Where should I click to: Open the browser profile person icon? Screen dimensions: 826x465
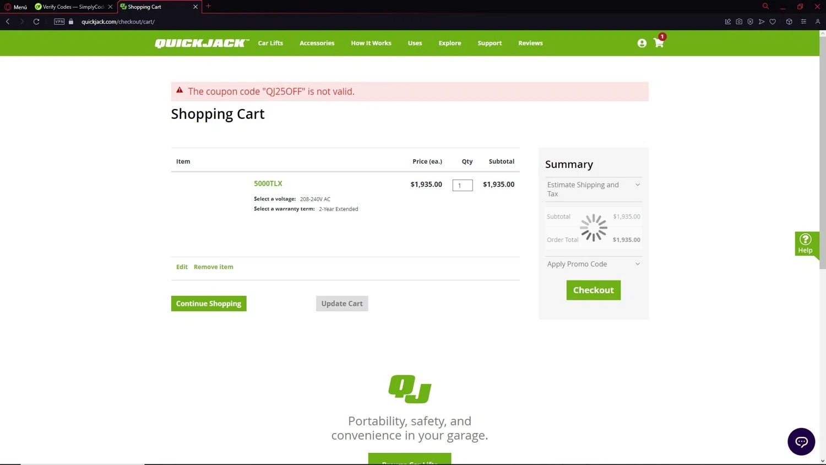pyautogui.click(x=818, y=21)
